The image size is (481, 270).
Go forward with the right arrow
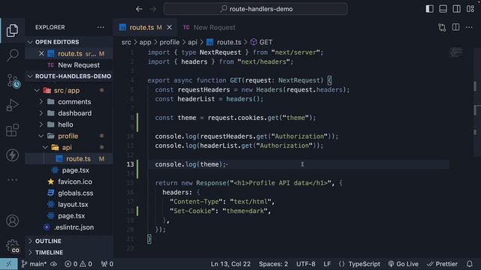pos(153,9)
